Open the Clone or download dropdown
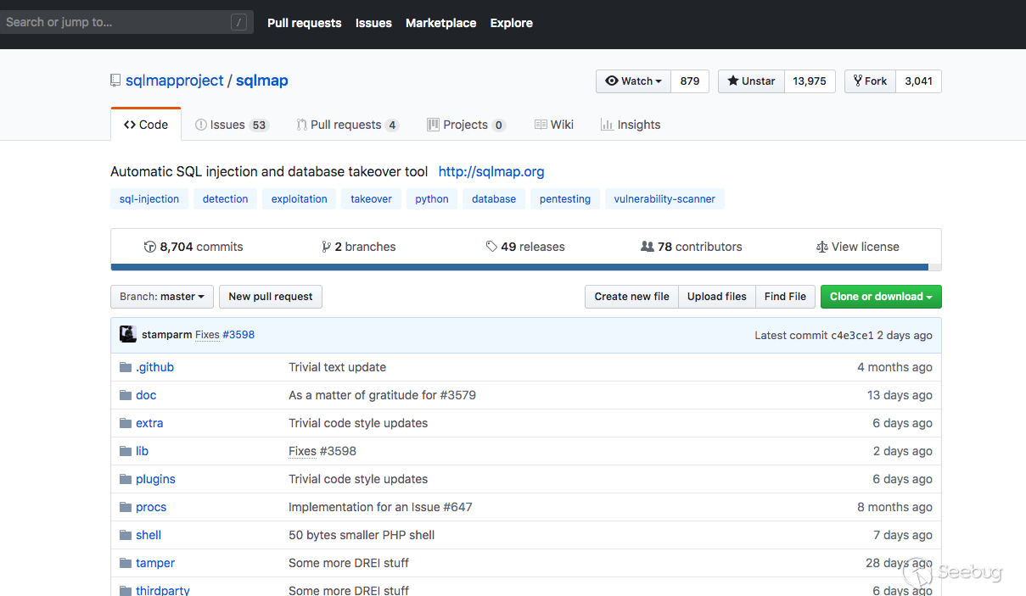The width and height of the screenshot is (1026, 596). tap(881, 297)
